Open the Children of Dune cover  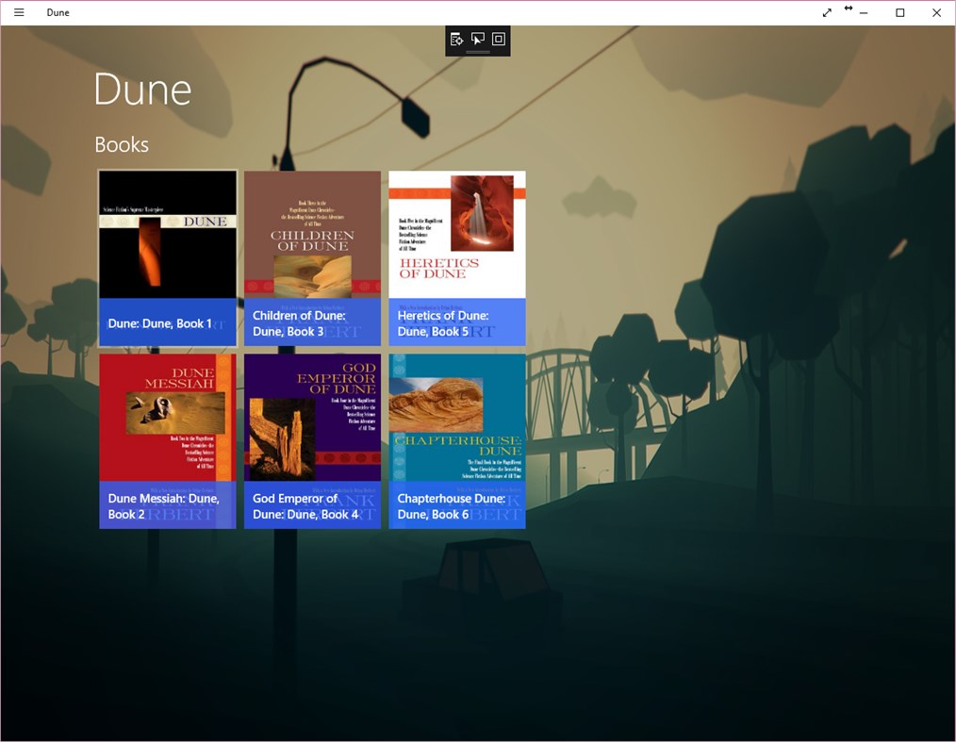click(x=312, y=234)
